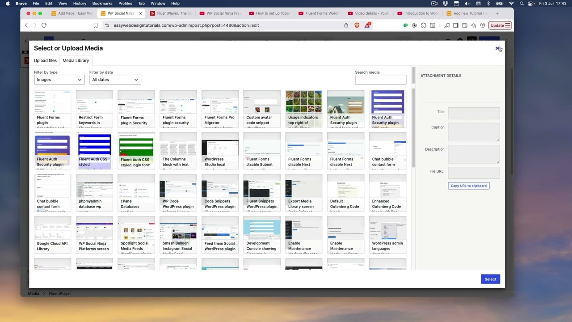Open the Brave VPN shield icon
Image resolution: width=572 pixels, height=322 pixels.
point(483,25)
